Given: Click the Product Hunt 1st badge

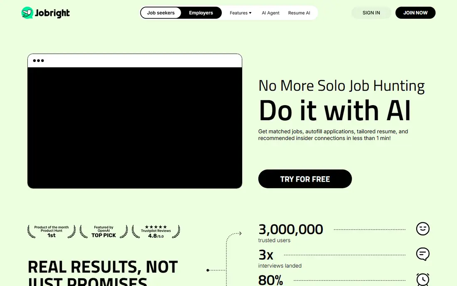Looking at the screenshot, I should [51, 232].
